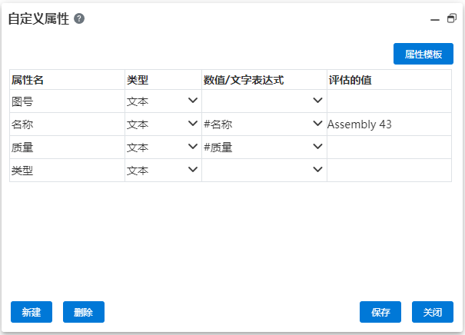The height and width of the screenshot is (335, 465).
Task: Select the 图号 property name cell
Action: pyautogui.click(x=68, y=101)
